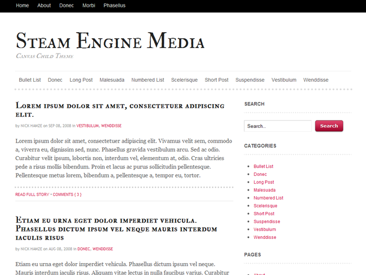Open Donec in the category navigation bar
The width and height of the screenshot is (366, 275).
pyautogui.click(x=55, y=80)
